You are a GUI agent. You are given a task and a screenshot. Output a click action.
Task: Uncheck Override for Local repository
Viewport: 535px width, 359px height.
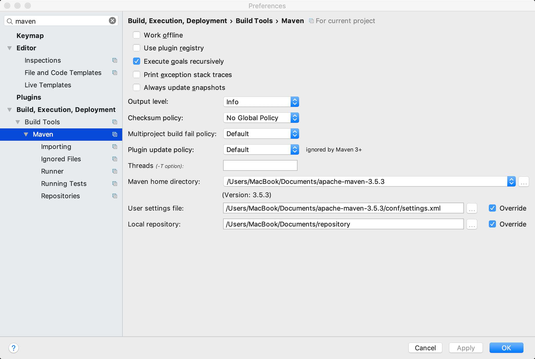click(492, 224)
